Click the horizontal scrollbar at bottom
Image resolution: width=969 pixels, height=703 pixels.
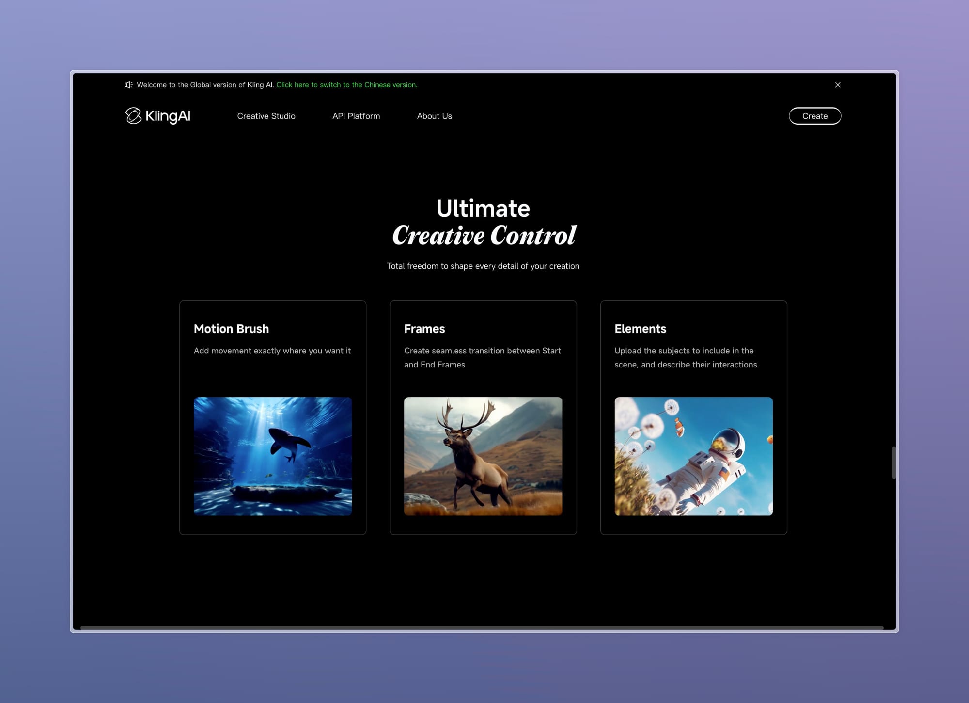tap(482, 628)
